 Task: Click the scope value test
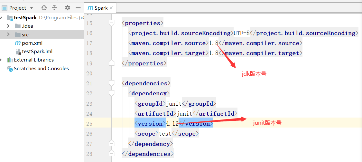point(165,134)
